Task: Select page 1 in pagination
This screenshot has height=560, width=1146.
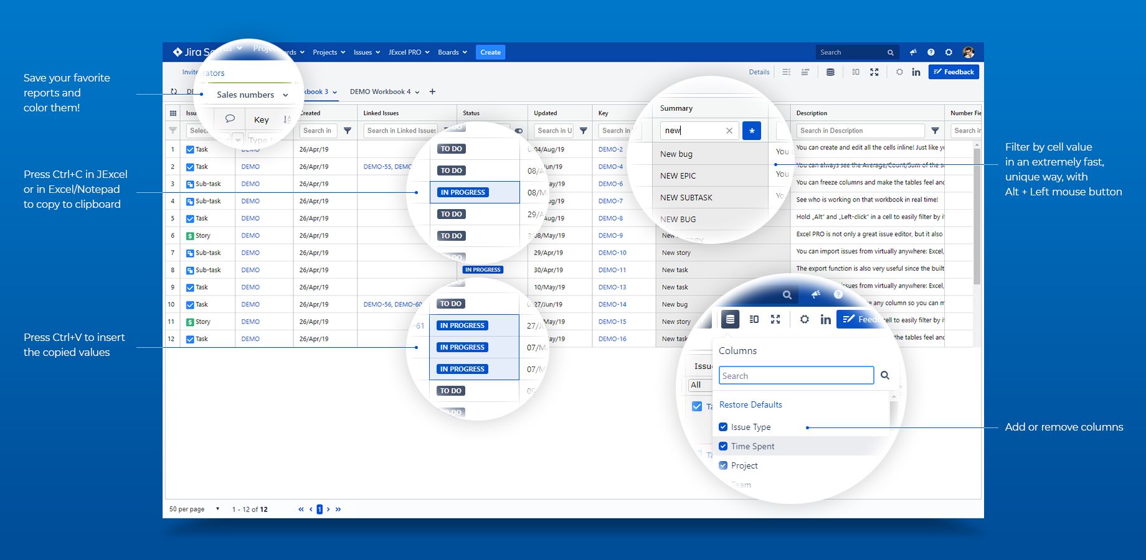Action: 320,509
